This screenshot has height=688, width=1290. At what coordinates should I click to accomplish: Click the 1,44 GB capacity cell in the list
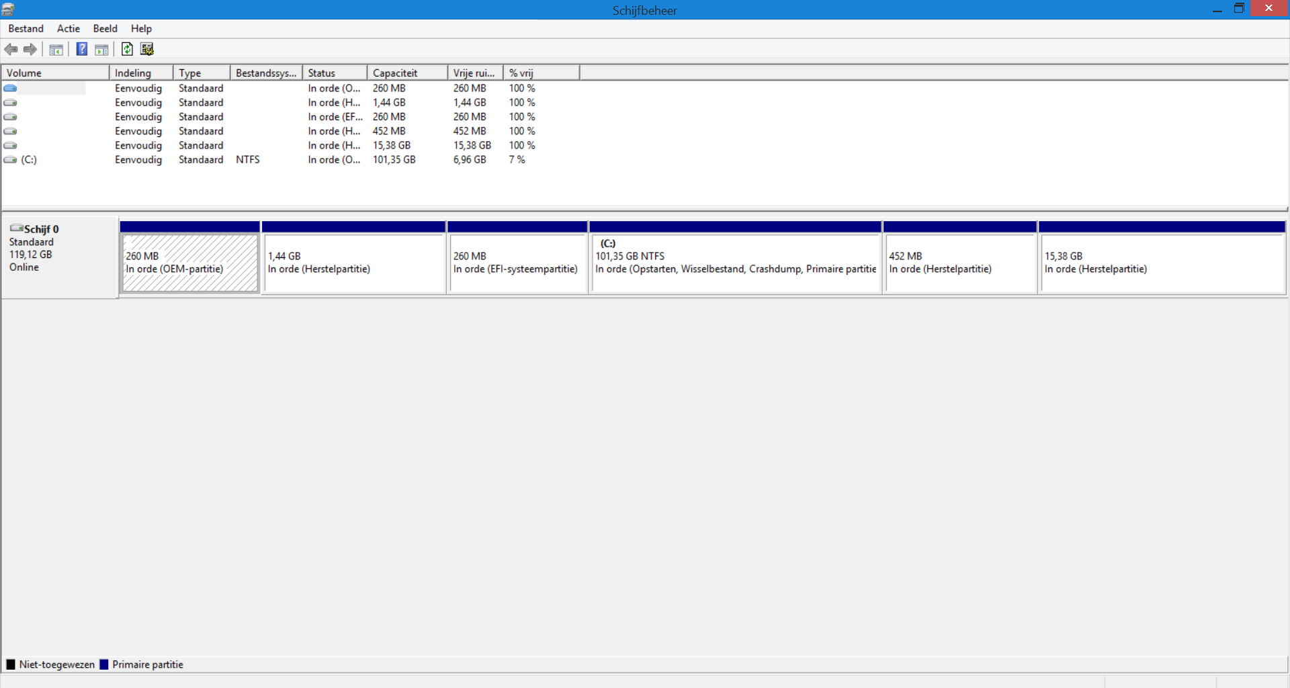pos(390,103)
